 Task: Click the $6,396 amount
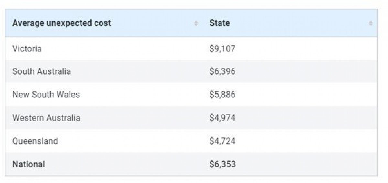tap(222, 71)
